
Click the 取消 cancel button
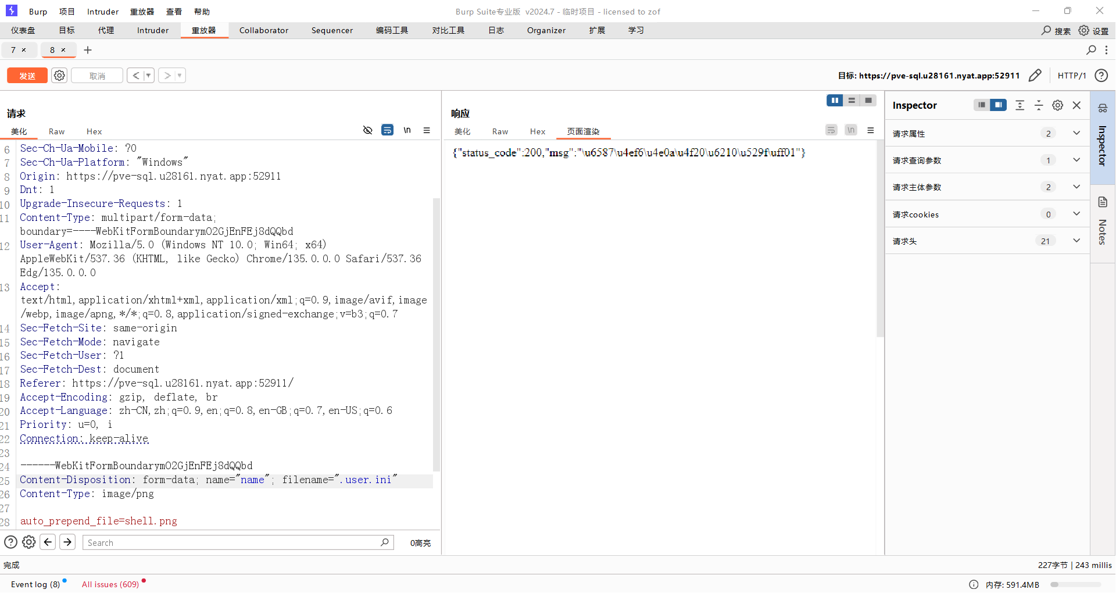tap(97, 76)
